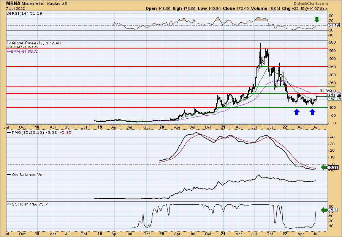Click the Low 146.84 value

(x=208, y=8)
